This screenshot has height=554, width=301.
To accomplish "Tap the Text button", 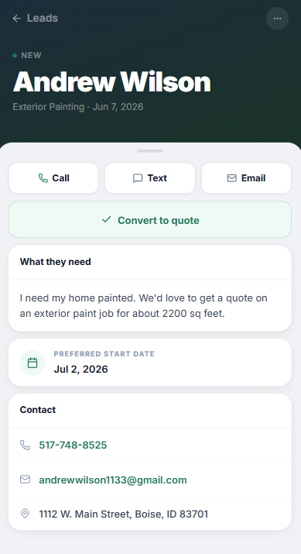I will pos(150,178).
